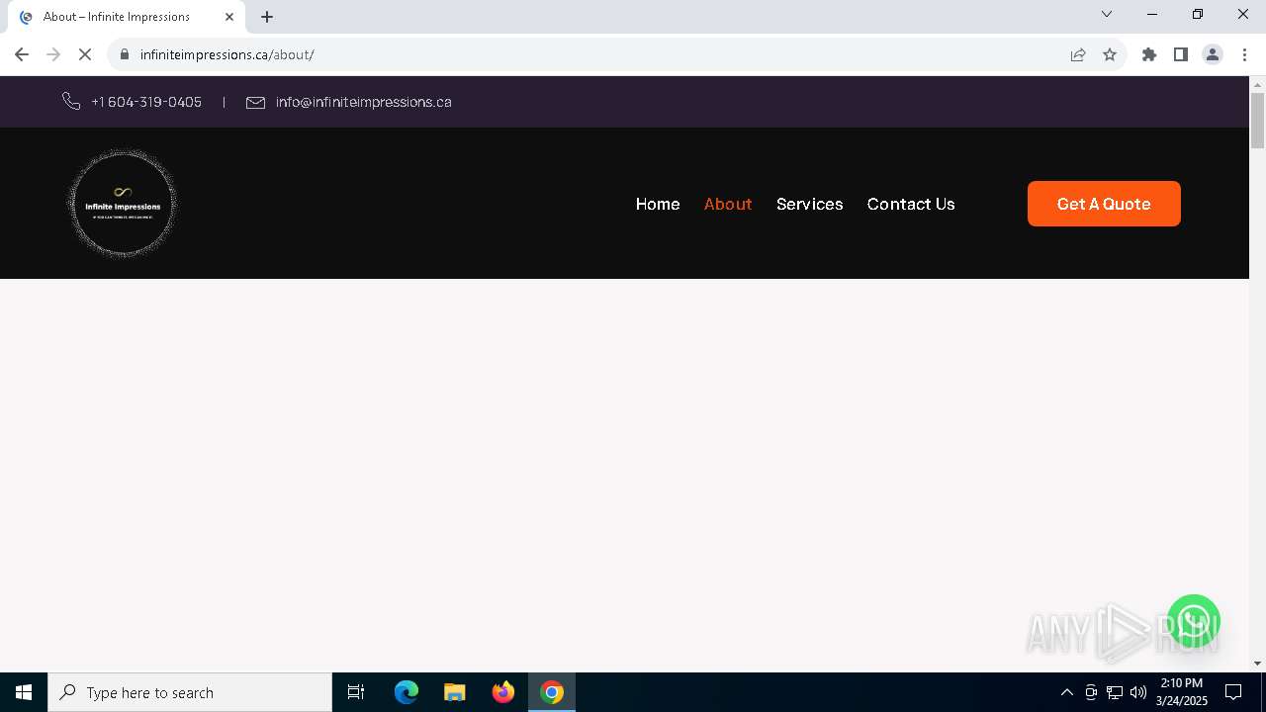Image resolution: width=1266 pixels, height=712 pixels.
Task: Click the phone handset icon
Action: 71,102
